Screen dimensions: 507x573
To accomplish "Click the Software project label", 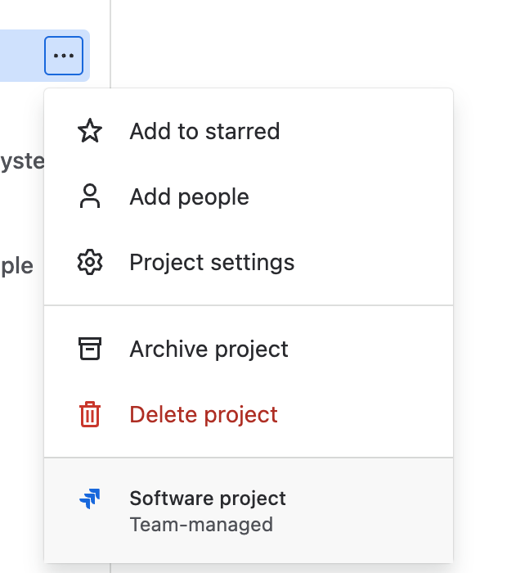I will coord(208,498).
